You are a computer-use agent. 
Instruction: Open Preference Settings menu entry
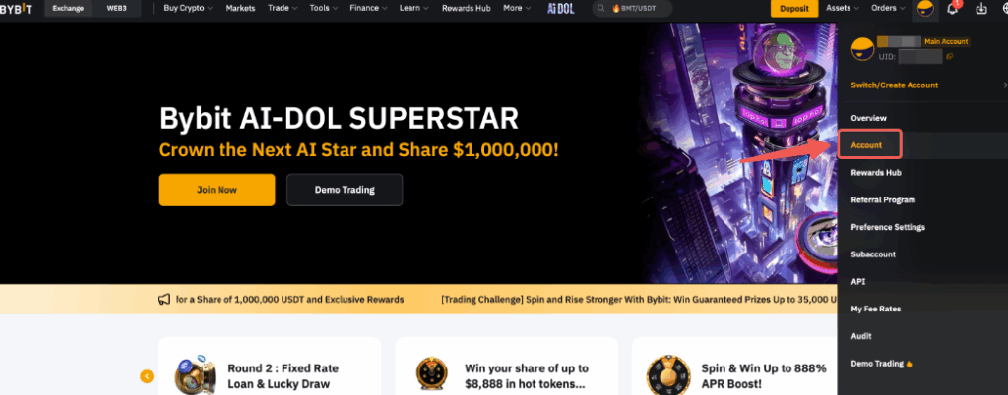(888, 227)
